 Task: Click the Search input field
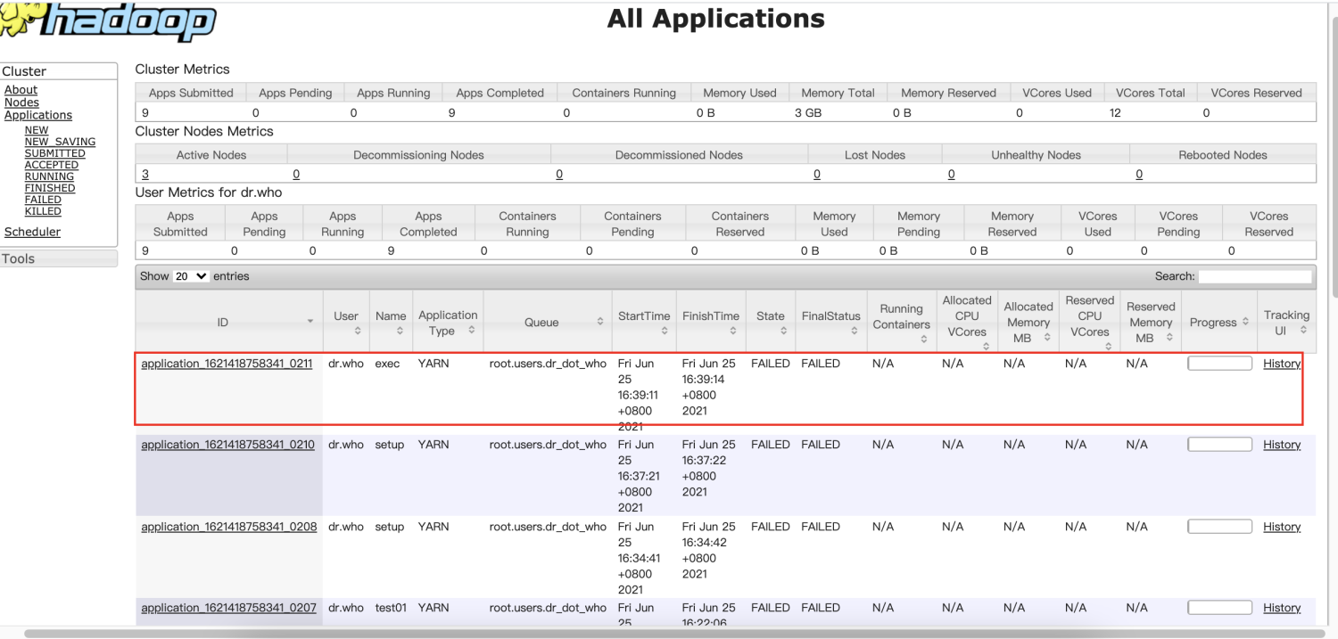[x=1255, y=276]
